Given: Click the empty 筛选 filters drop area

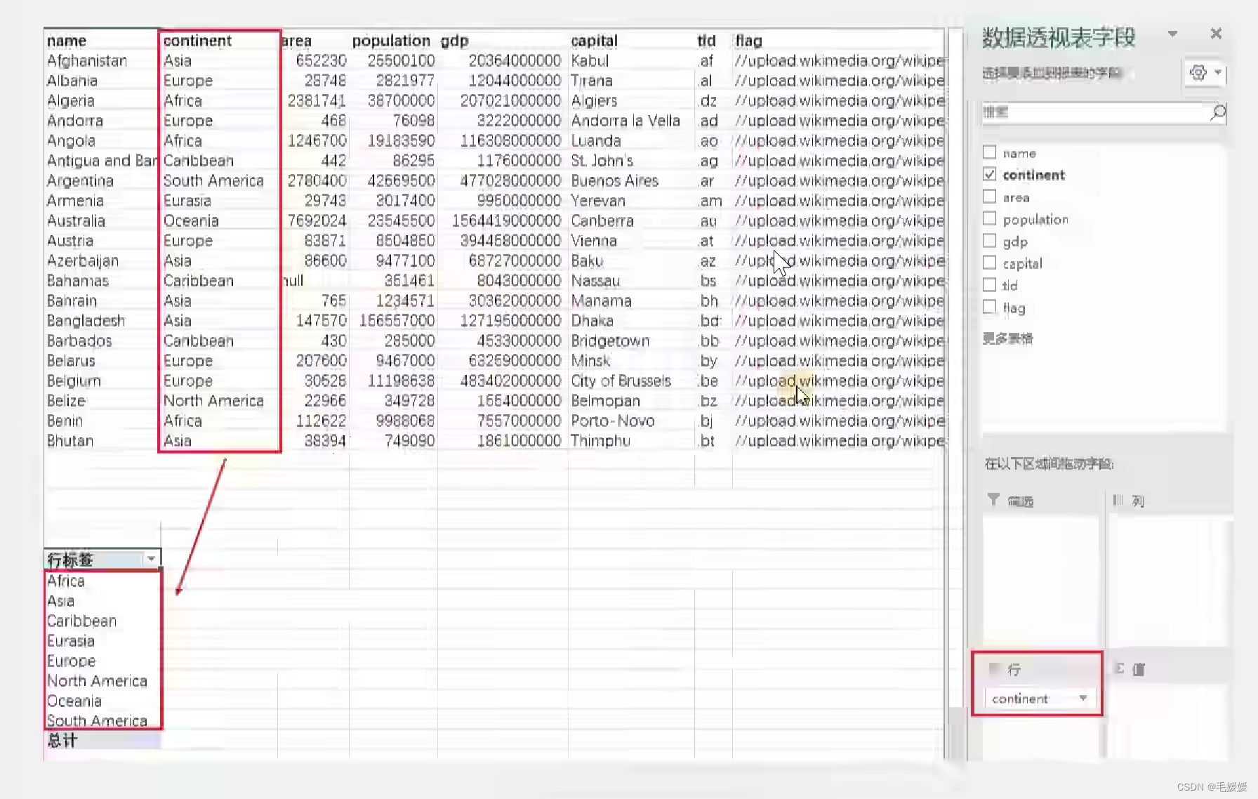Looking at the screenshot, I should (1040, 579).
